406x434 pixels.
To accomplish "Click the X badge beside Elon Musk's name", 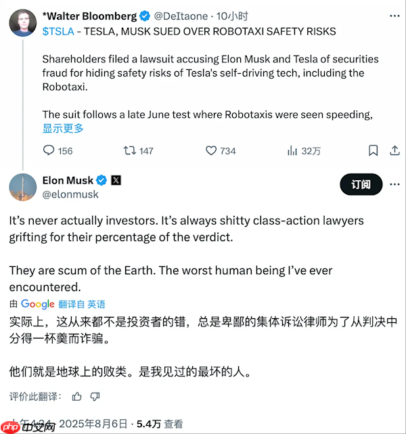I will click(116, 180).
